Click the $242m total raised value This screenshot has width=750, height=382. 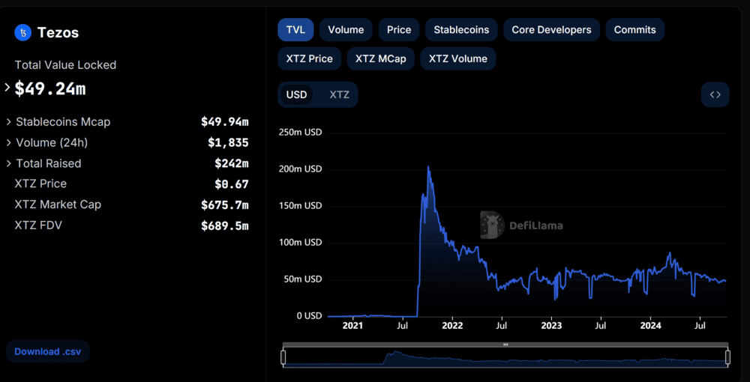[x=232, y=163]
